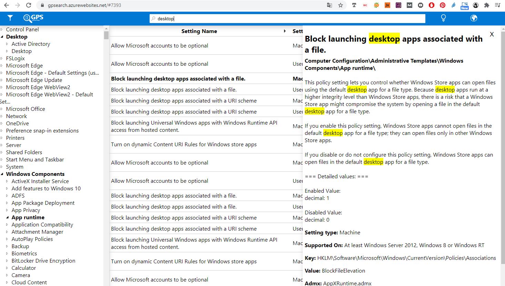Click the browser address bar URL
The width and height of the screenshot is (505, 286).
84,5
